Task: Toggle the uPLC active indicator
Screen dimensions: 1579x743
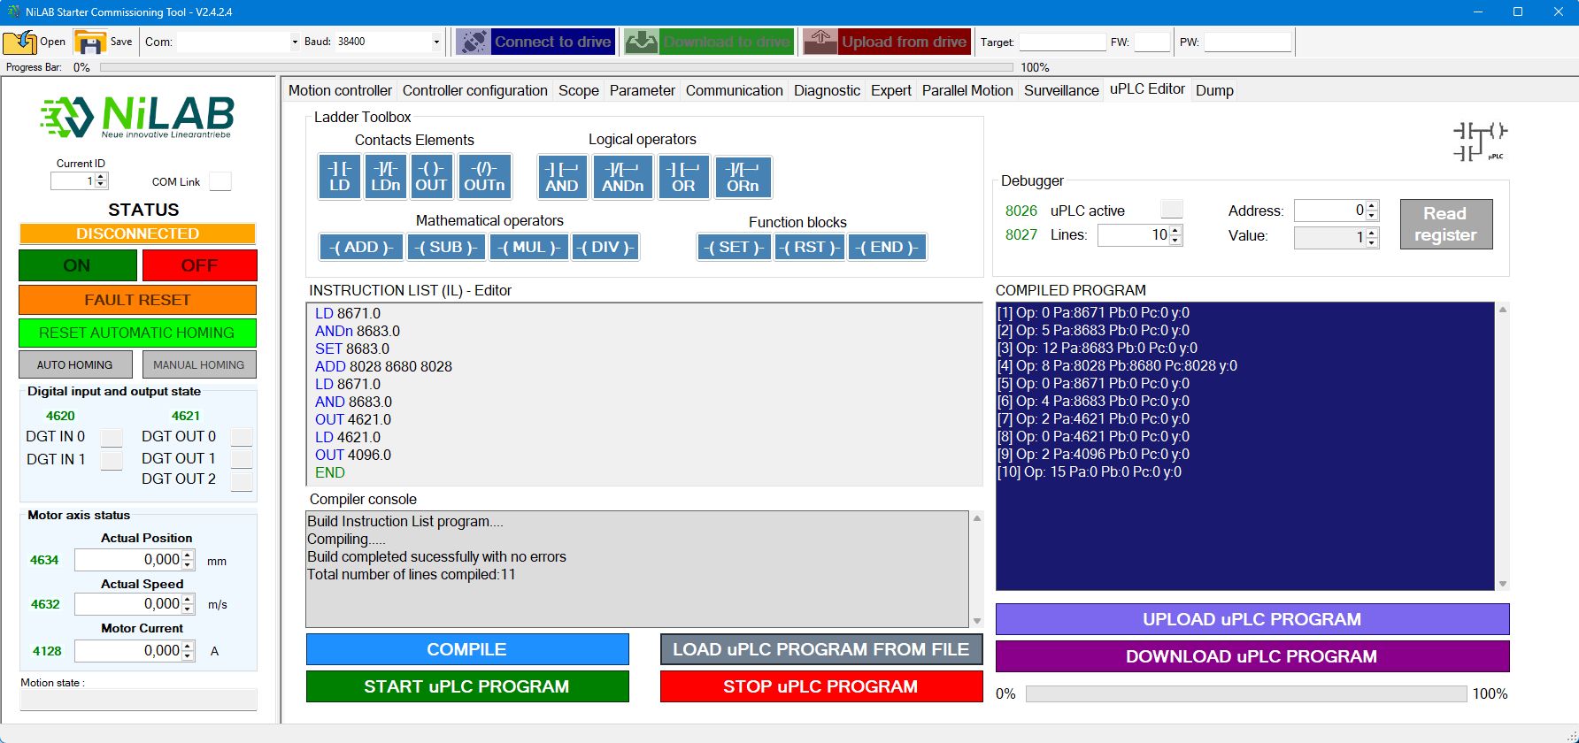Action: coord(1171,210)
